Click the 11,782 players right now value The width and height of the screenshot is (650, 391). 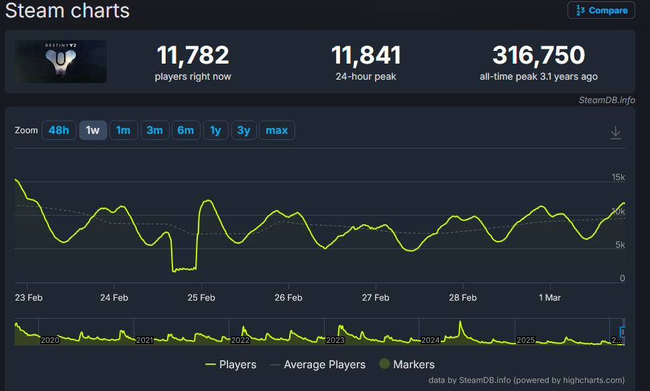(x=193, y=55)
